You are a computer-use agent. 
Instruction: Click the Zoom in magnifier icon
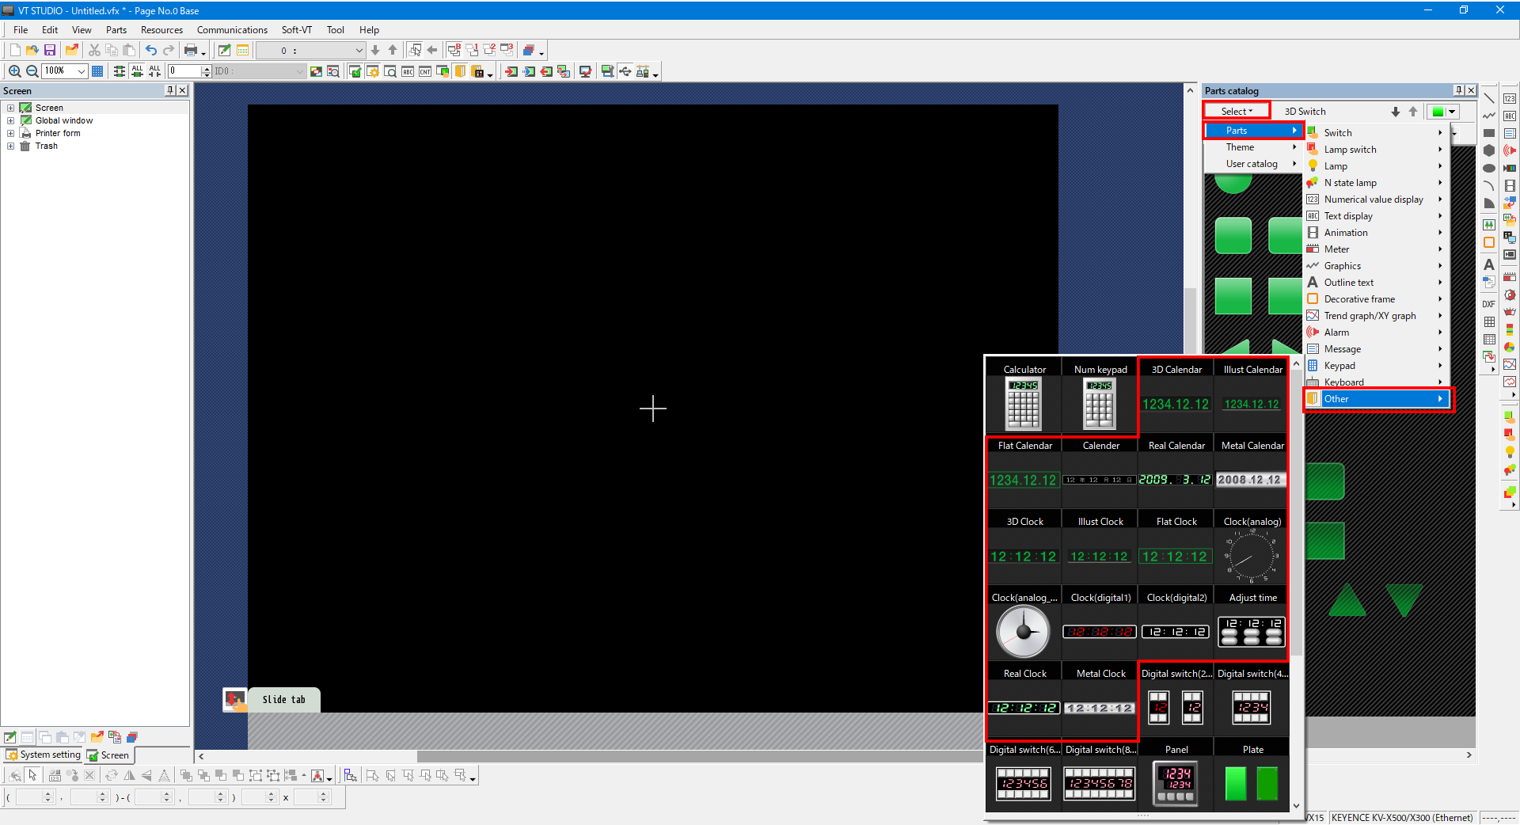14,71
